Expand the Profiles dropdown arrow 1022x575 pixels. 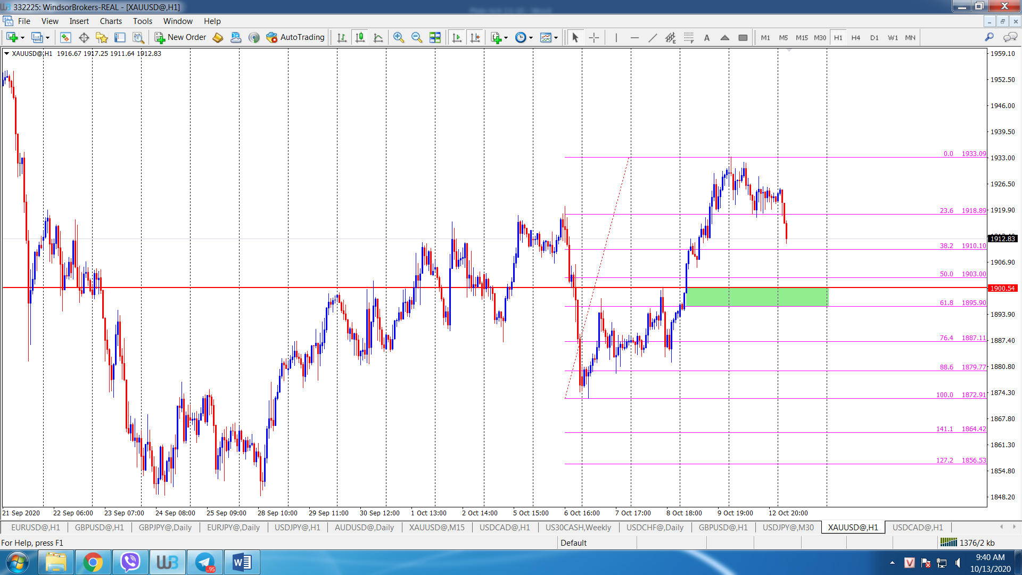47,38
